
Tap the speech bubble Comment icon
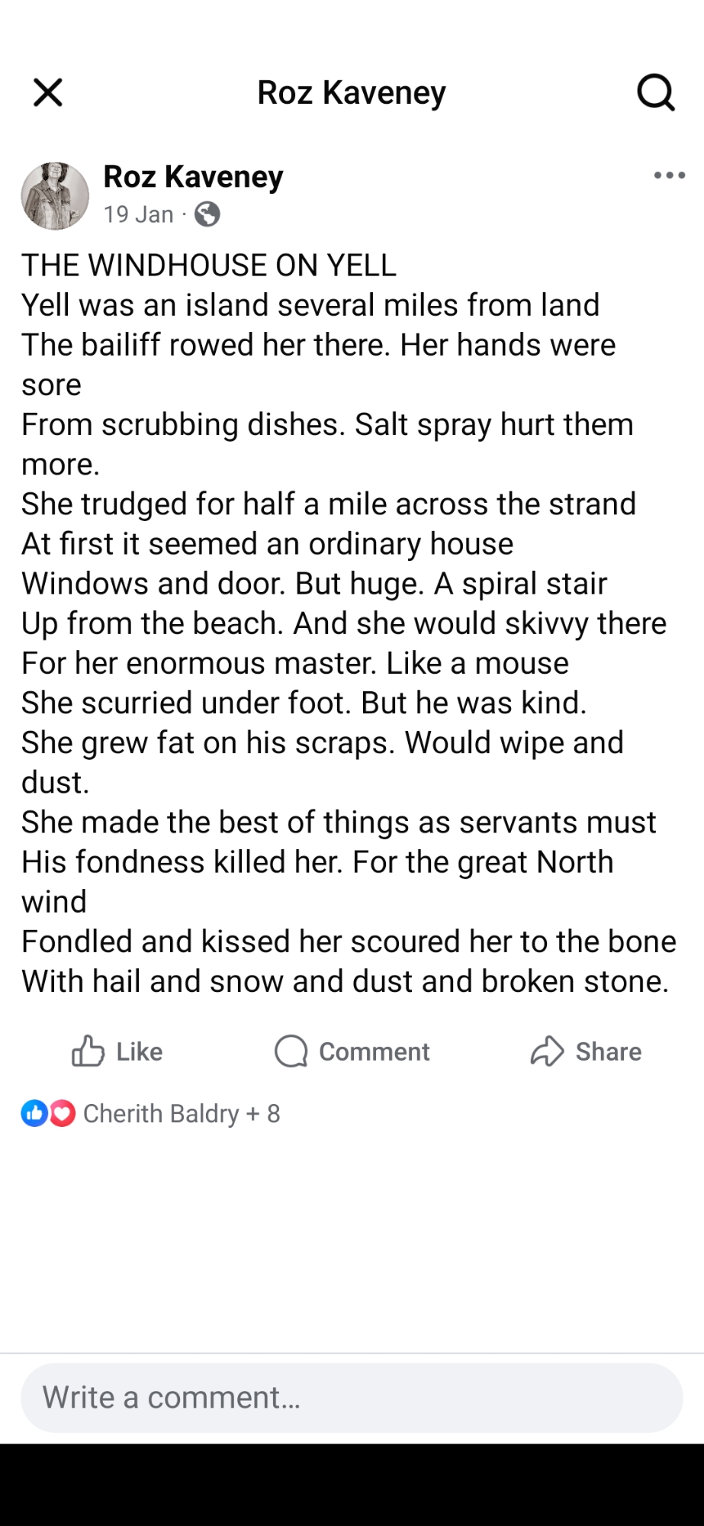tap(291, 1051)
